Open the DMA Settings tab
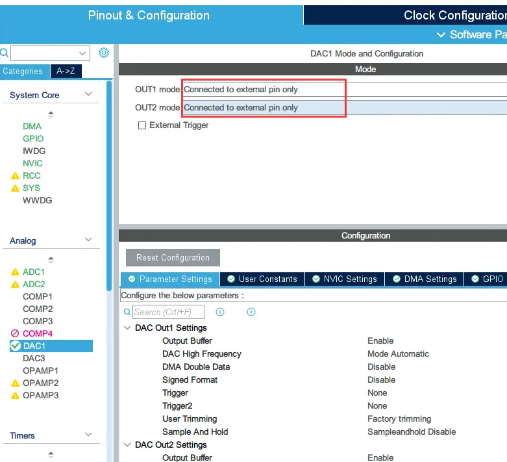The height and width of the screenshot is (462, 507). 424,279
